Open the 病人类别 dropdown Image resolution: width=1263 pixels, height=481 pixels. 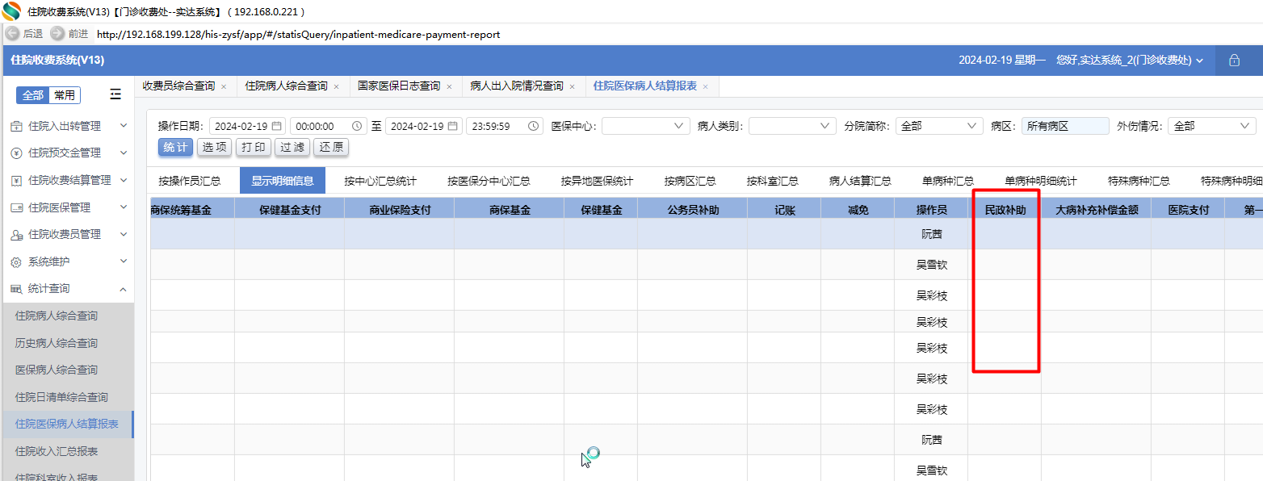(x=792, y=126)
